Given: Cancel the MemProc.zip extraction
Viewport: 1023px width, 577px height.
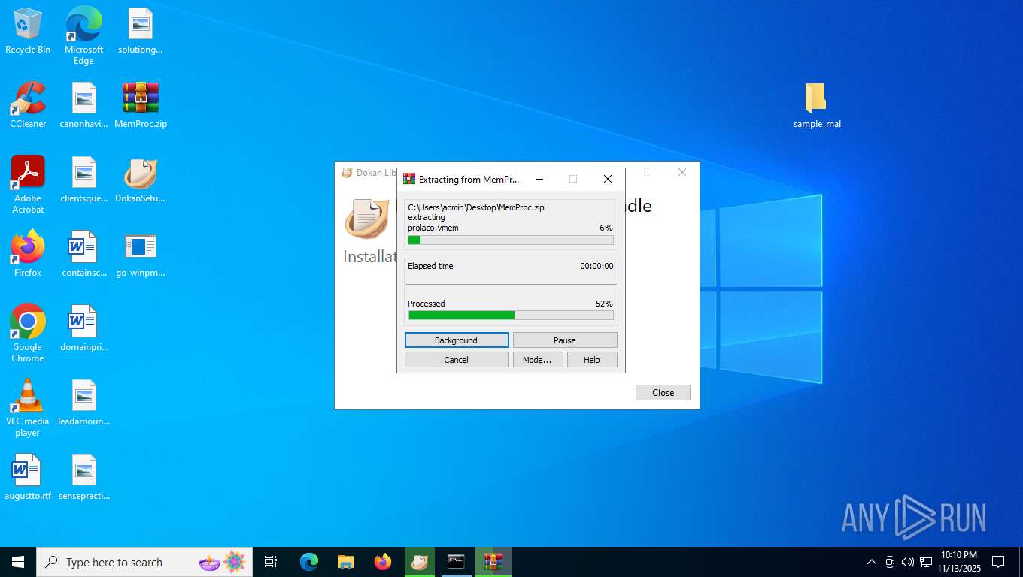Looking at the screenshot, I should pos(457,360).
